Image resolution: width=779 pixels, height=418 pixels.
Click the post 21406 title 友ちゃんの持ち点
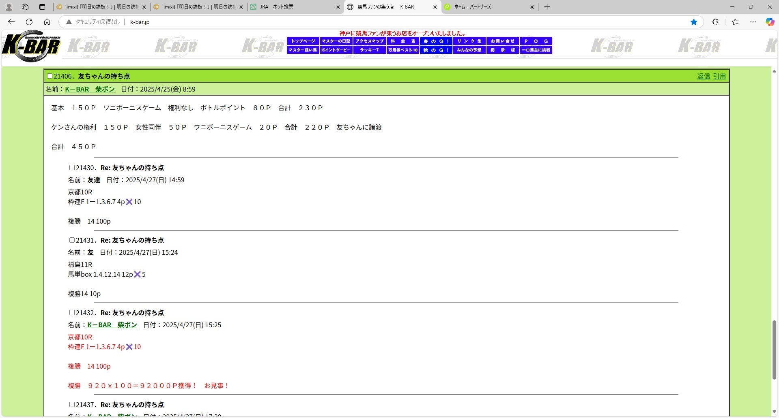(x=104, y=76)
